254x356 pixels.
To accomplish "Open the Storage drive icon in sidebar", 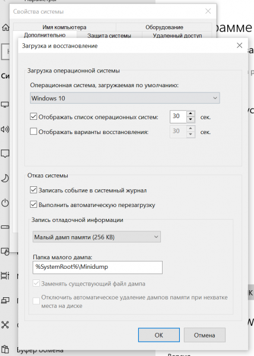I will (x=5, y=227).
